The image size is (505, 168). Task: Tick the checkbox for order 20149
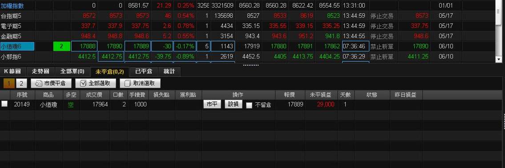[4, 104]
